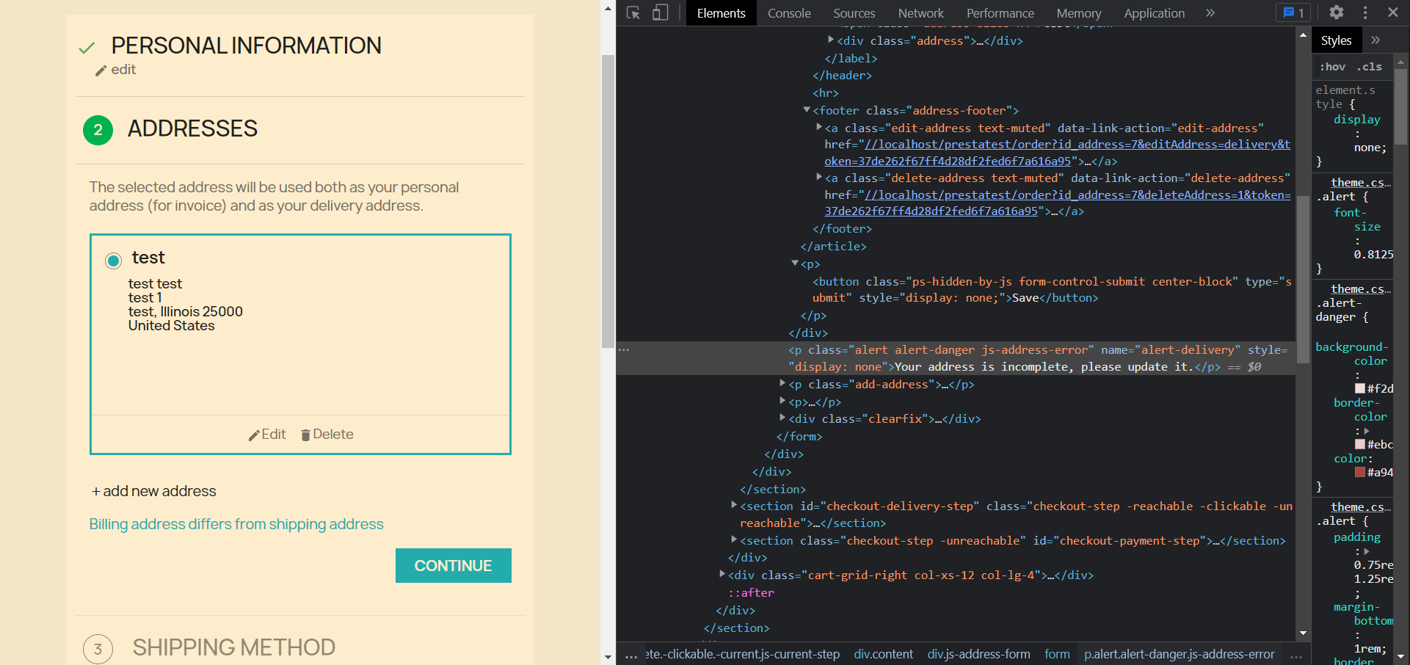Toggle the :hov pseudo-class panel in Styles
This screenshot has width=1410, height=665.
point(1332,67)
